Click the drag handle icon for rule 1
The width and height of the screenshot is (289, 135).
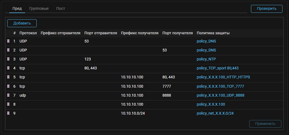click(8, 41)
